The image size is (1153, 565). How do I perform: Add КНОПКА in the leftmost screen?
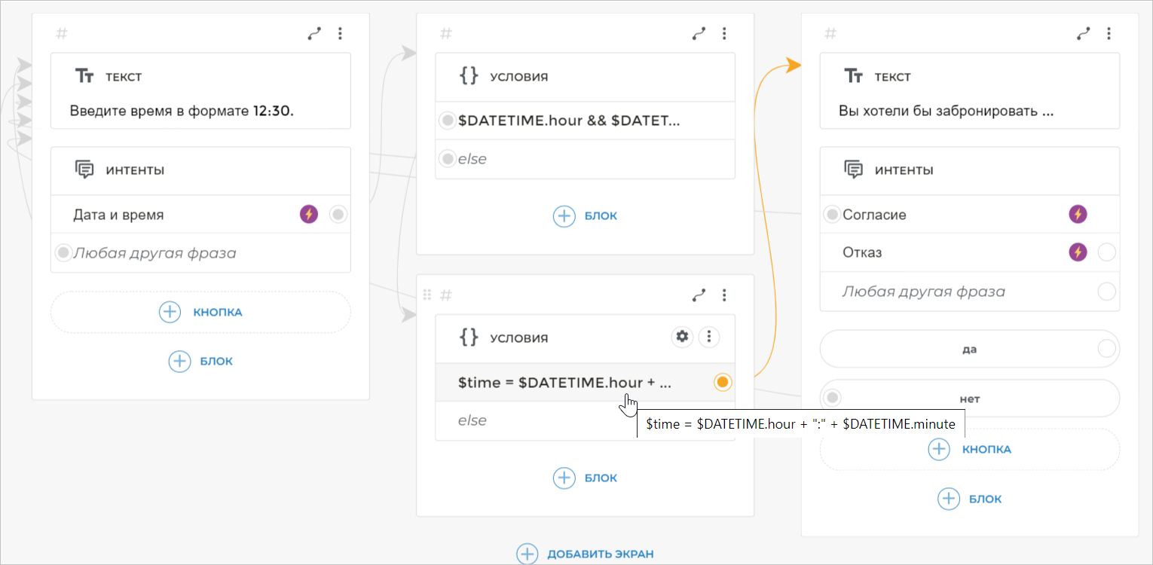(x=200, y=312)
